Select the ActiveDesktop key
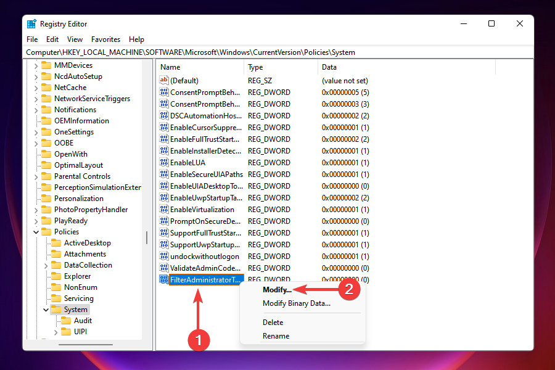This screenshot has height=370, width=555. pos(88,243)
